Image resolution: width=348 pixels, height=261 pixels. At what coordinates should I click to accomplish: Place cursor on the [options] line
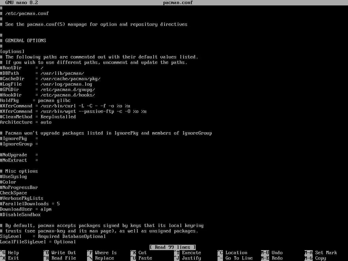pos(12,52)
